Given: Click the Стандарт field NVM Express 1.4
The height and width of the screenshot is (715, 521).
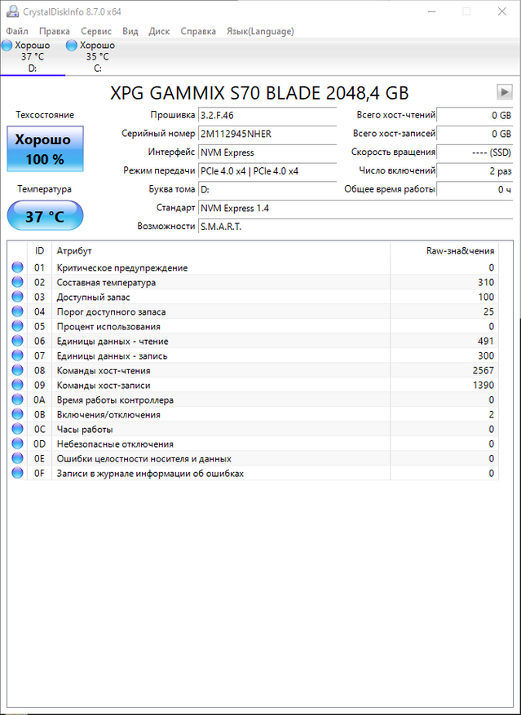Looking at the screenshot, I should pos(355,208).
